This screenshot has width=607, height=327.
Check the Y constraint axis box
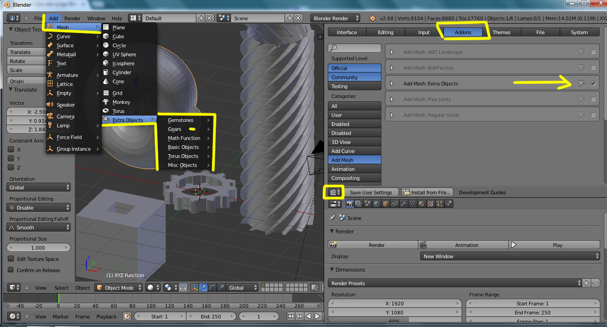[x=11, y=158]
